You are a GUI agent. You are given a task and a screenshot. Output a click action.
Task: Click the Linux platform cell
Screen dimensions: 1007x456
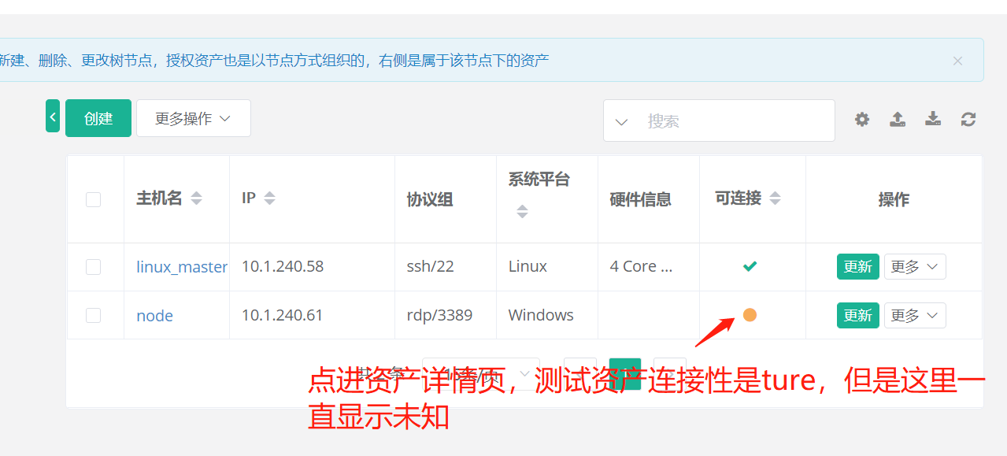coord(528,266)
